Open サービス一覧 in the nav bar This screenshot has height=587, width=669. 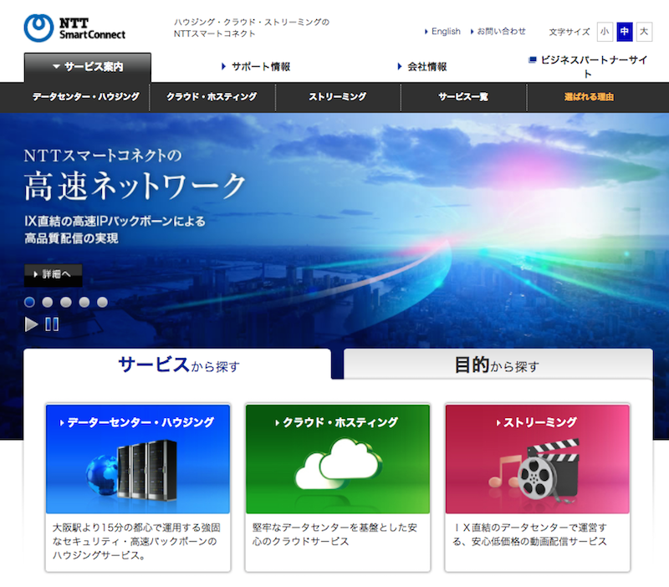(x=463, y=97)
